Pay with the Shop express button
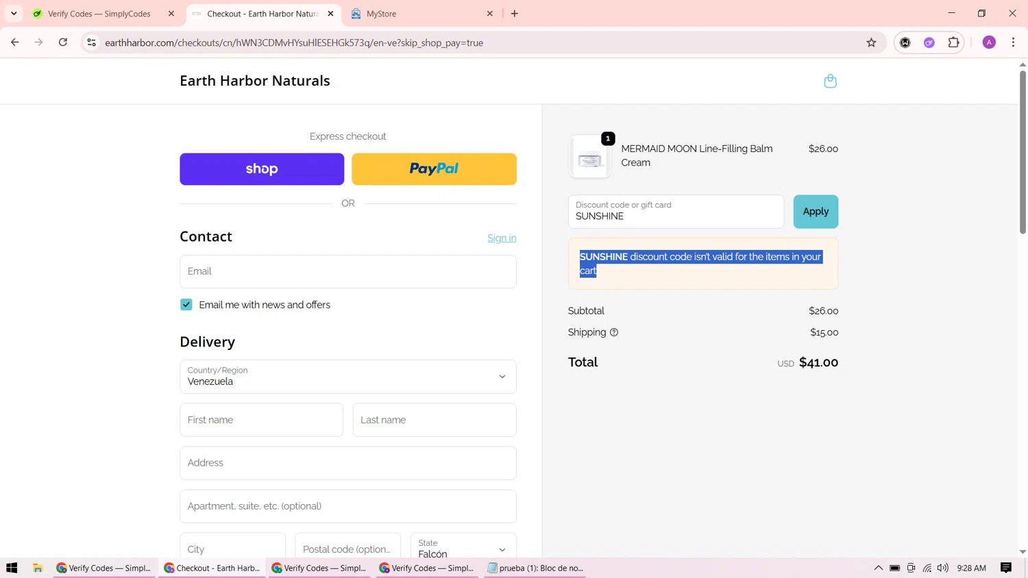Screen dimensions: 1028x578 coord(262,169)
